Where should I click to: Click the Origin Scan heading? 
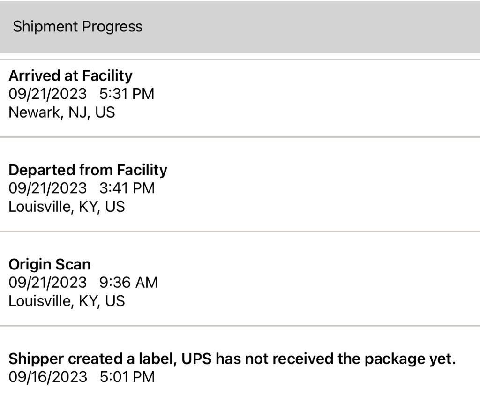(x=50, y=264)
